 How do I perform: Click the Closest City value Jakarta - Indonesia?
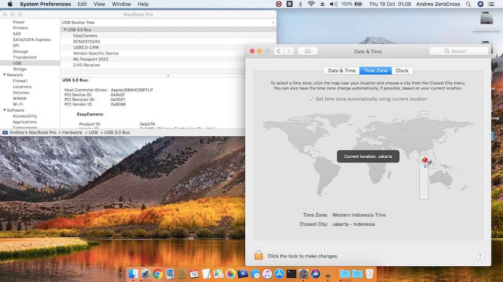click(x=353, y=224)
